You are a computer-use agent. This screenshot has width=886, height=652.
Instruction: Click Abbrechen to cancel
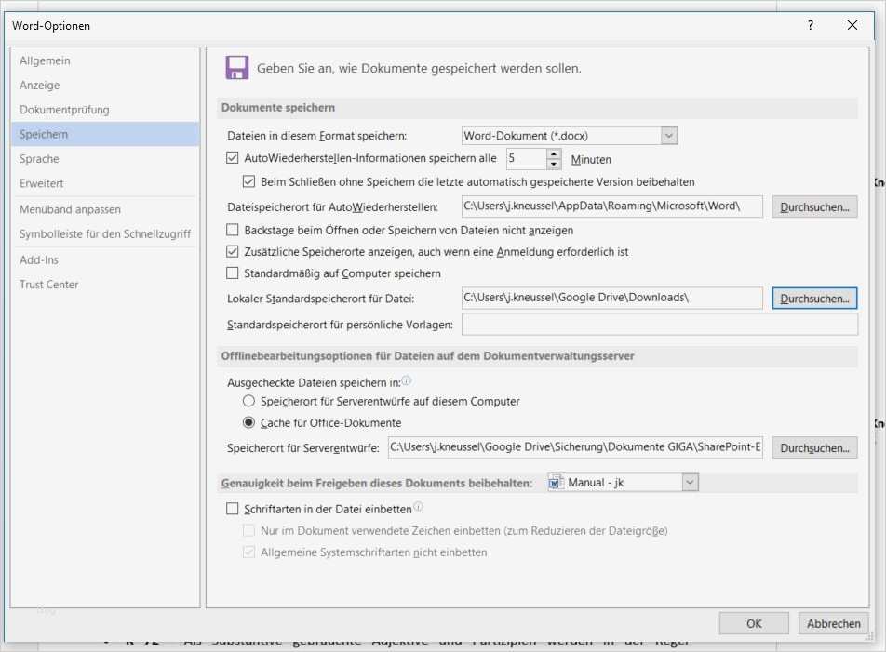click(x=834, y=623)
